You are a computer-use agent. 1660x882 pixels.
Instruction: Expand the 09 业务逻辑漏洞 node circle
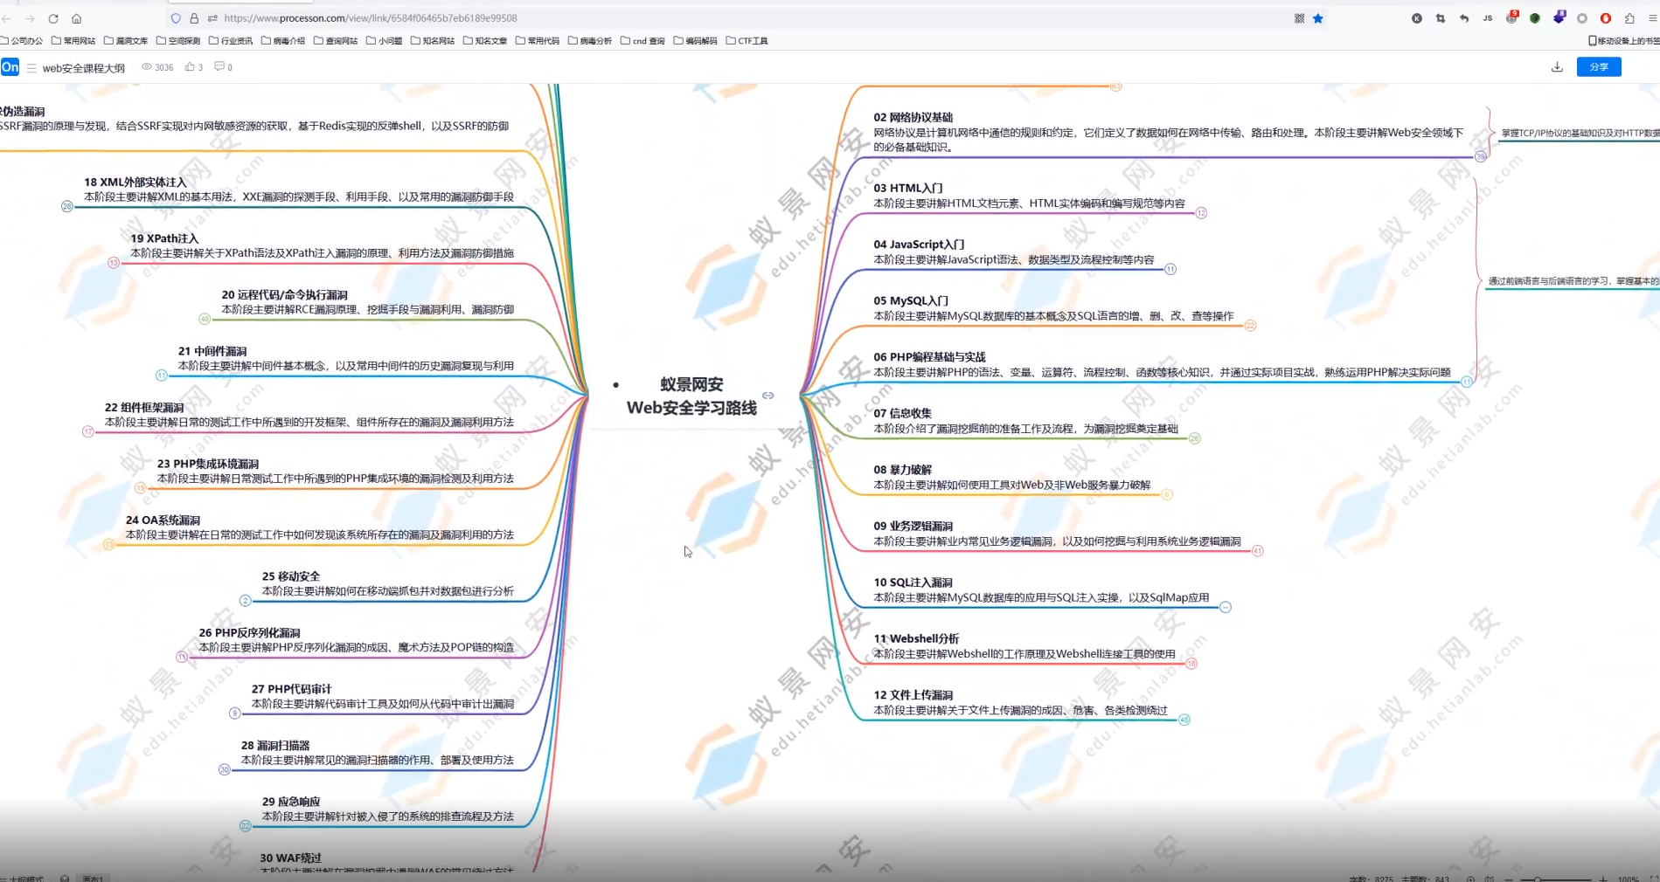tap(1257, 551)
